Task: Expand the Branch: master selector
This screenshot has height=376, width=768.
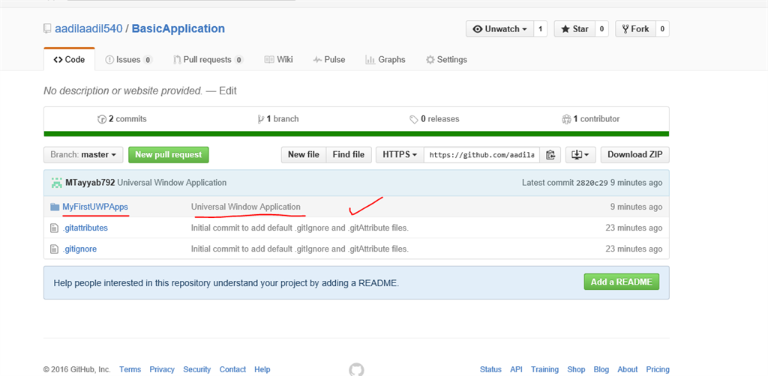Action: tap(83, 155)
